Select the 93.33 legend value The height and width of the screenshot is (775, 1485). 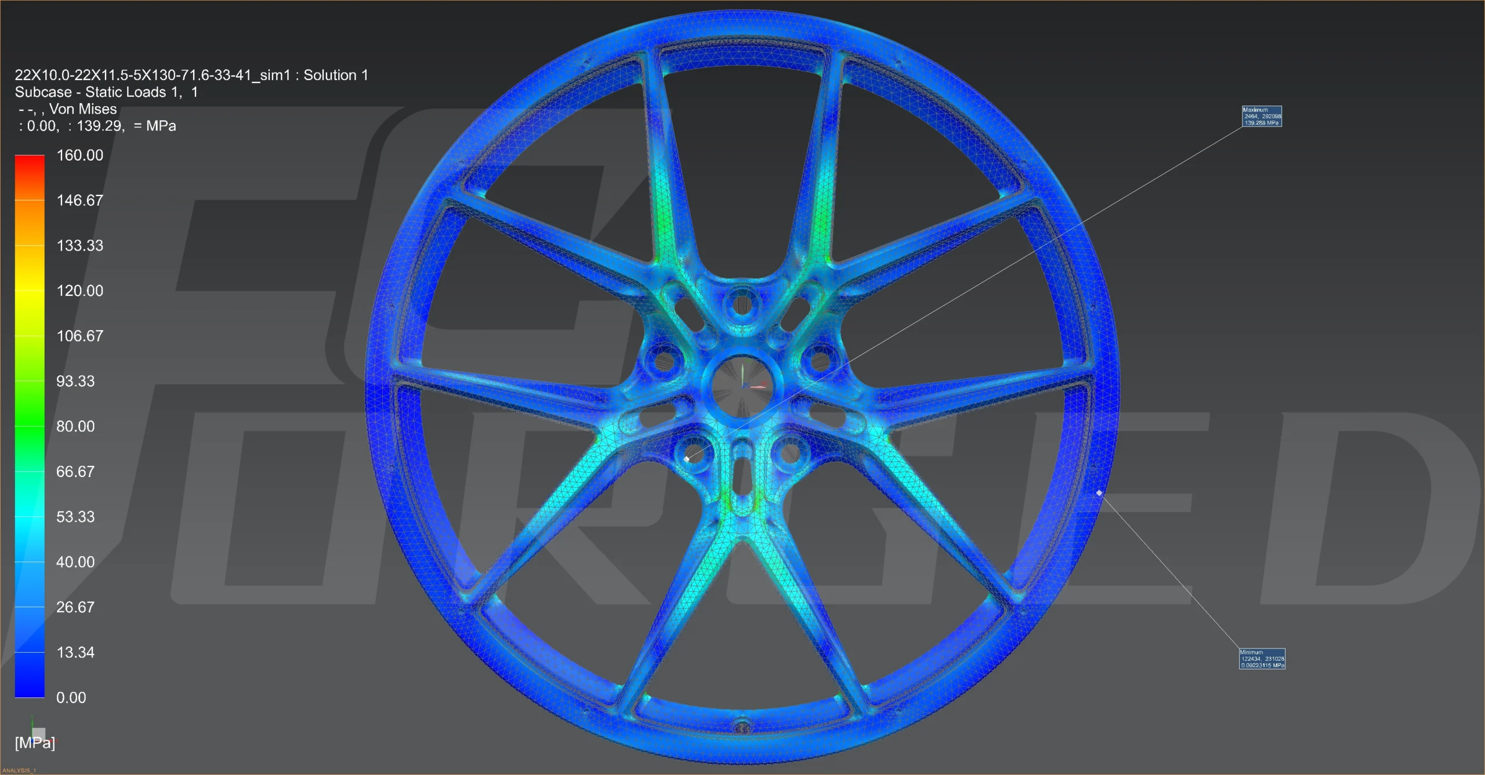pos(75,381)
